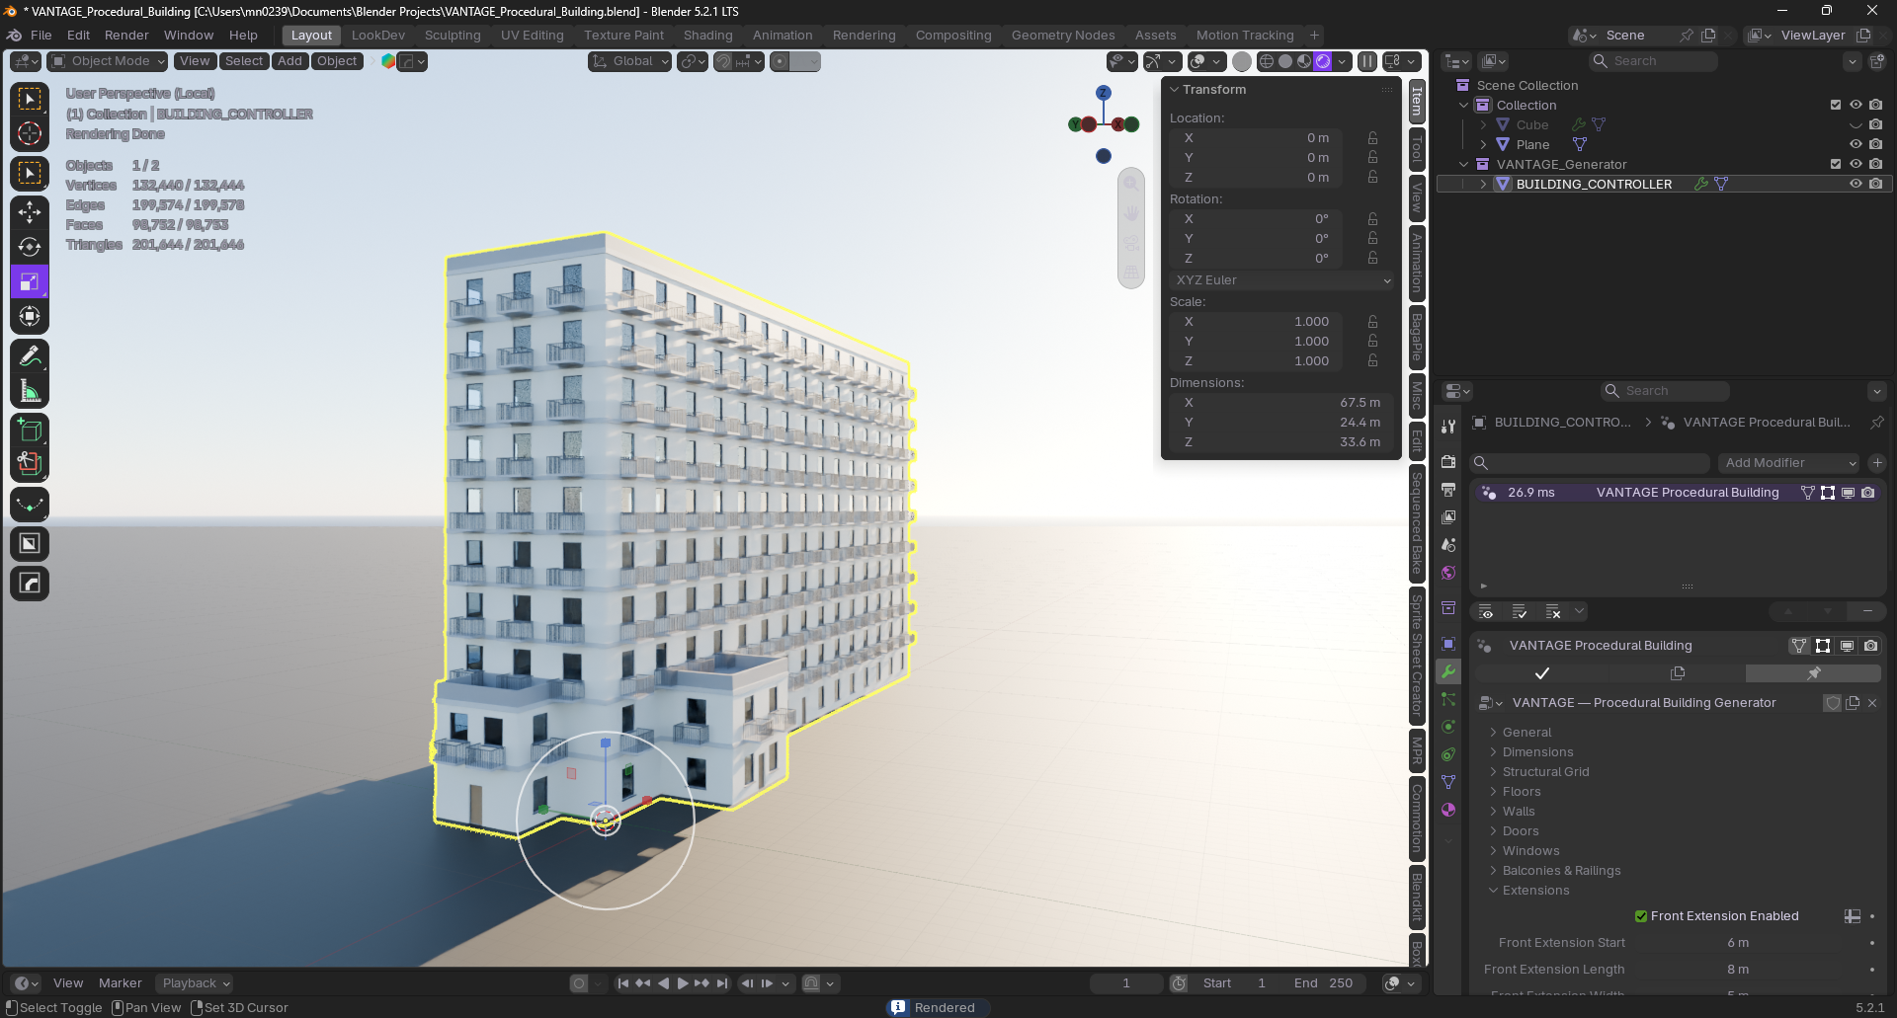This screenshot has height=1018, width=1897.
Task: Open the XYZ Euler rotation mode dropdown
Action: click(x=1281, y=280)
